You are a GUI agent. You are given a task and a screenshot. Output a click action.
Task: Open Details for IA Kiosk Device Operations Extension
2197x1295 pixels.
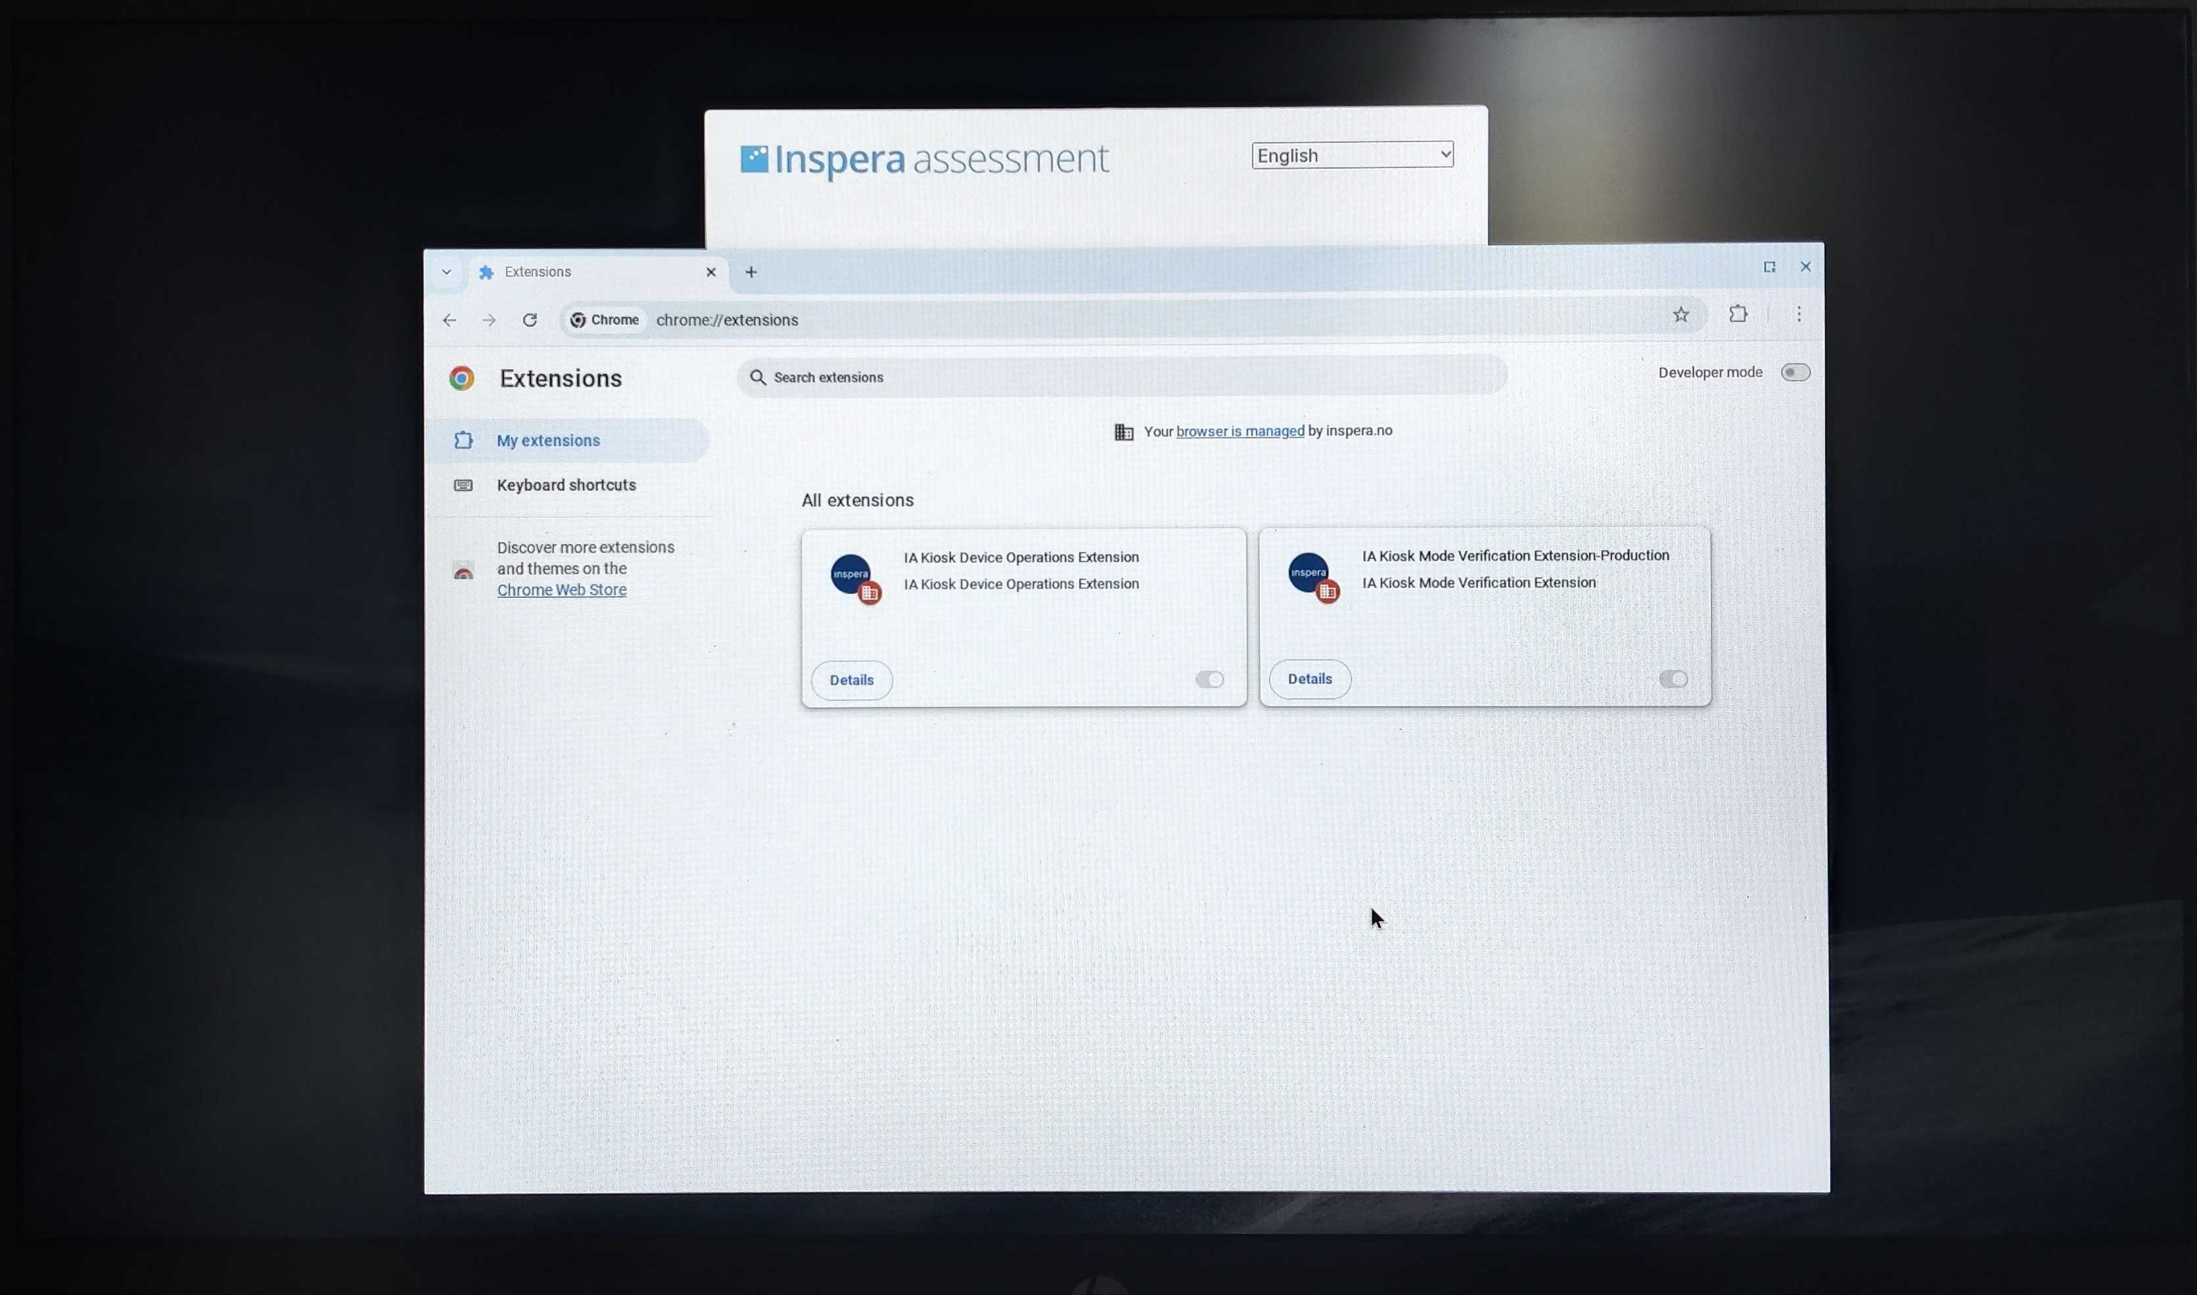tap(851, 680)
